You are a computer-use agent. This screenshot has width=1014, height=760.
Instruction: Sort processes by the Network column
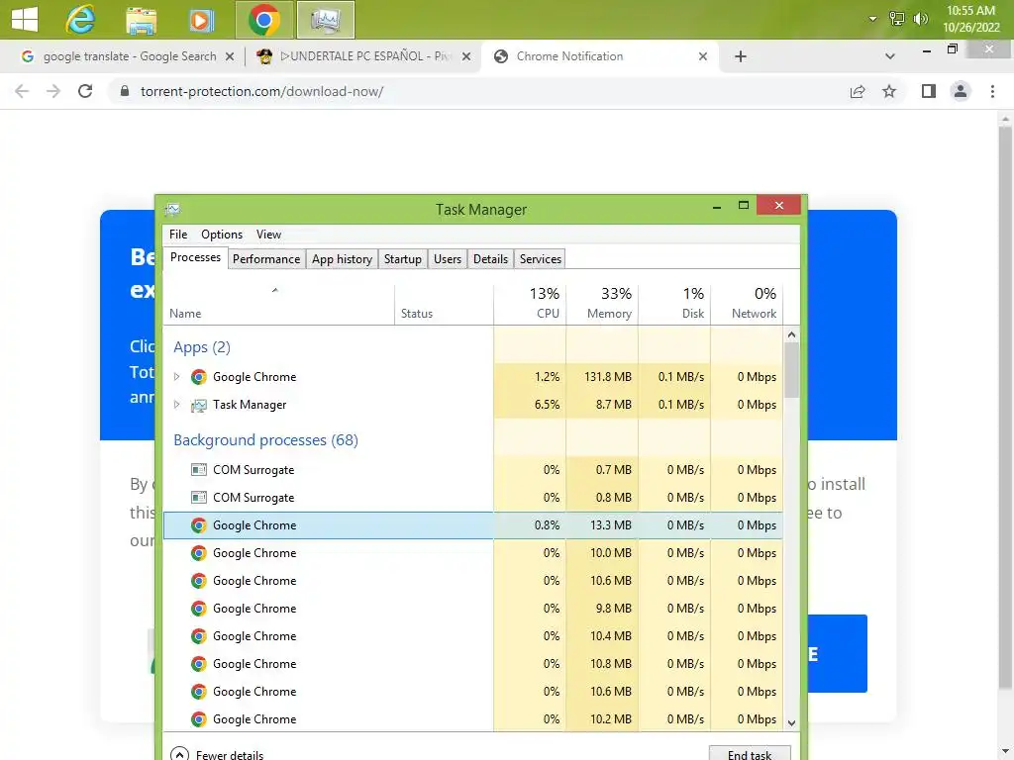pyautogui.click(x=747, y=305)
